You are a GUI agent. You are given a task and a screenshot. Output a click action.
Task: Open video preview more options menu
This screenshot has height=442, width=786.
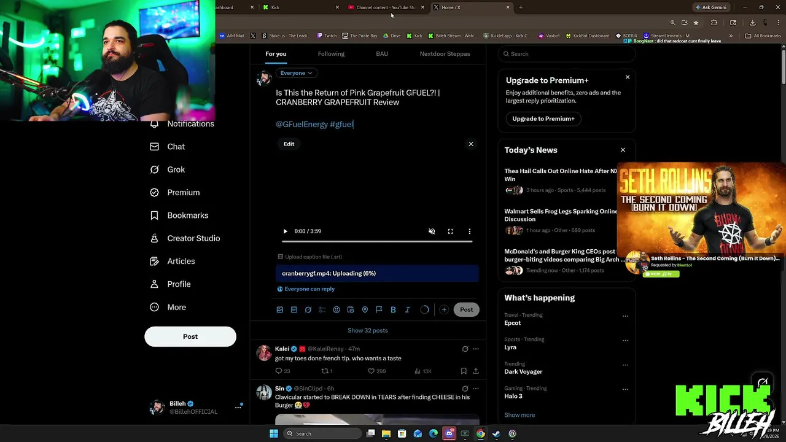click(470, 231)
